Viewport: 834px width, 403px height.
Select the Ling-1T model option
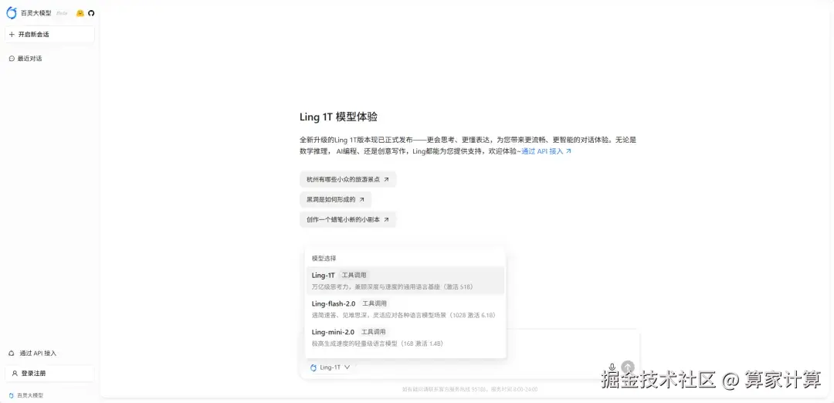(x=405, y=281)
